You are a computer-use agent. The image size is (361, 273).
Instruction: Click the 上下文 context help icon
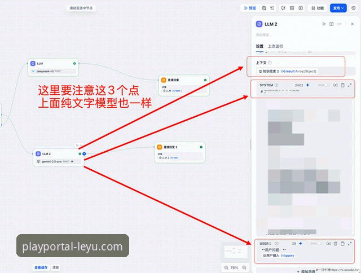270,63
